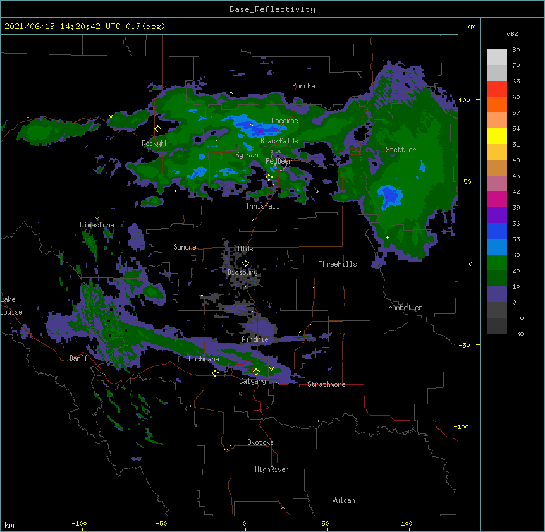Click the yellow diamond marker below RedDeer label

tap(269, 178)
